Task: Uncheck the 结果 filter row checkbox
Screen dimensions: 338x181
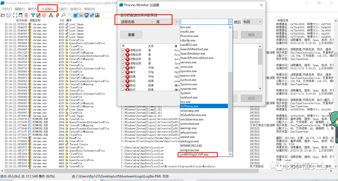Action: click(123, 76)
